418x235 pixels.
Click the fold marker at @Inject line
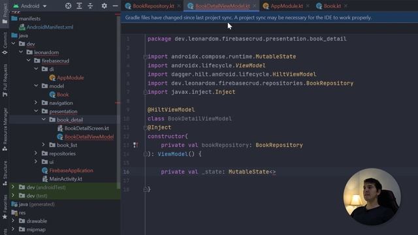[145, 128]
